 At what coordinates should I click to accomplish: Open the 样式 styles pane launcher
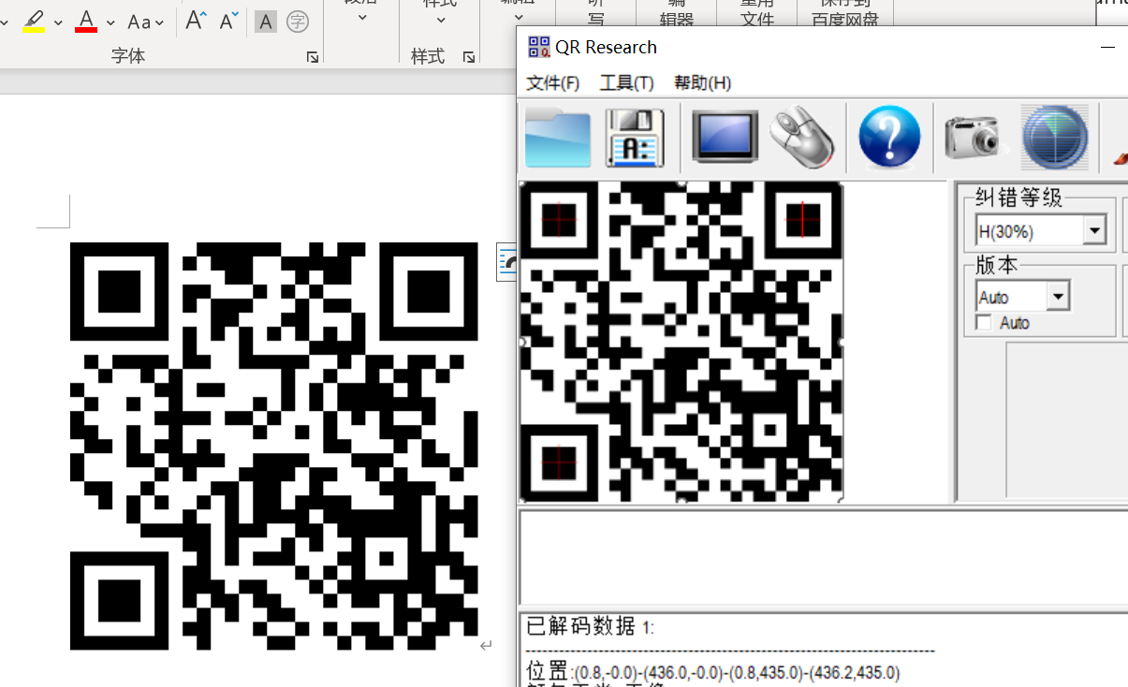468,58
